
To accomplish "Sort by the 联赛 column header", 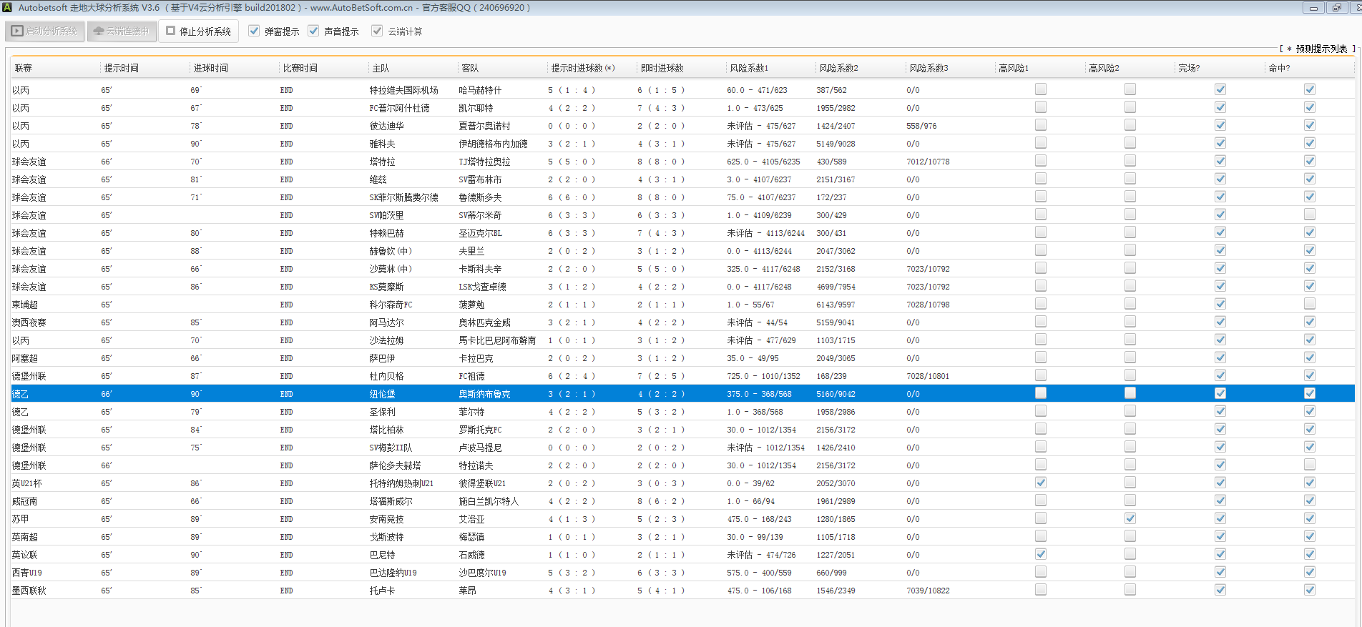I will click(x=24, y=68).
